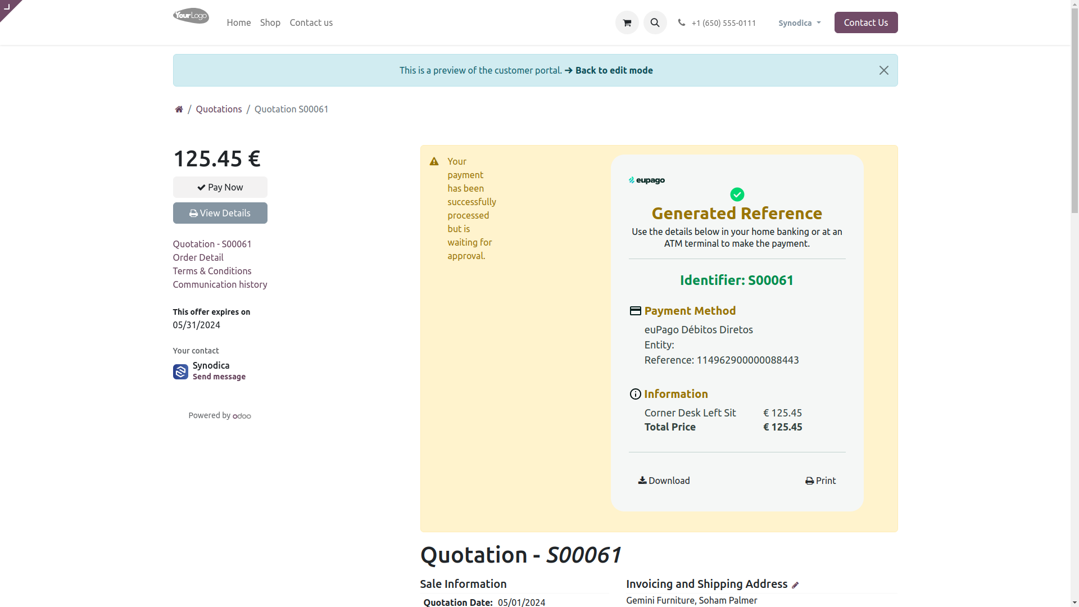The width and height of the screenshot is (1079, 607).
Task: Open the Quotations breadcrumb link
Action: (219, 109)
